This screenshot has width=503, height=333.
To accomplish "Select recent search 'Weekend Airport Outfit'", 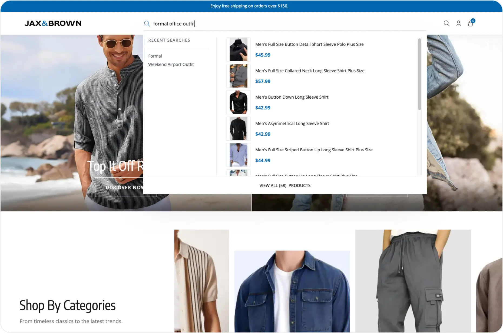I will (x=171, y=64).
